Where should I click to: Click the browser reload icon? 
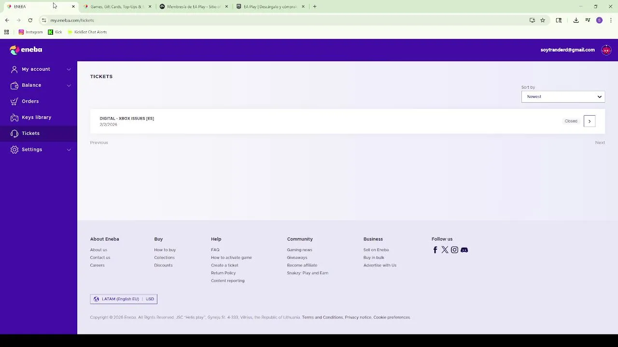point(30,20)
